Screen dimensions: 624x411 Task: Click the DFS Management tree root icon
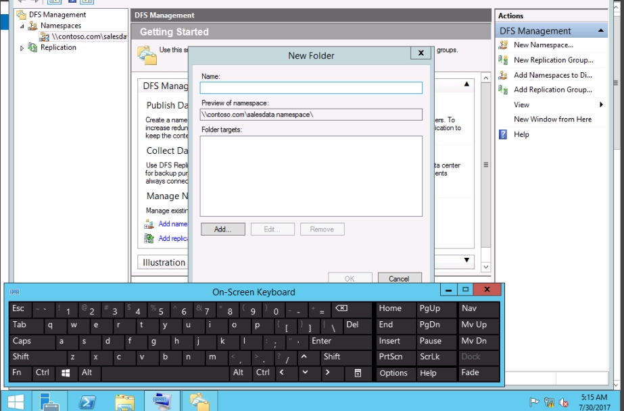pyautogui.click(x=21, y=15)
